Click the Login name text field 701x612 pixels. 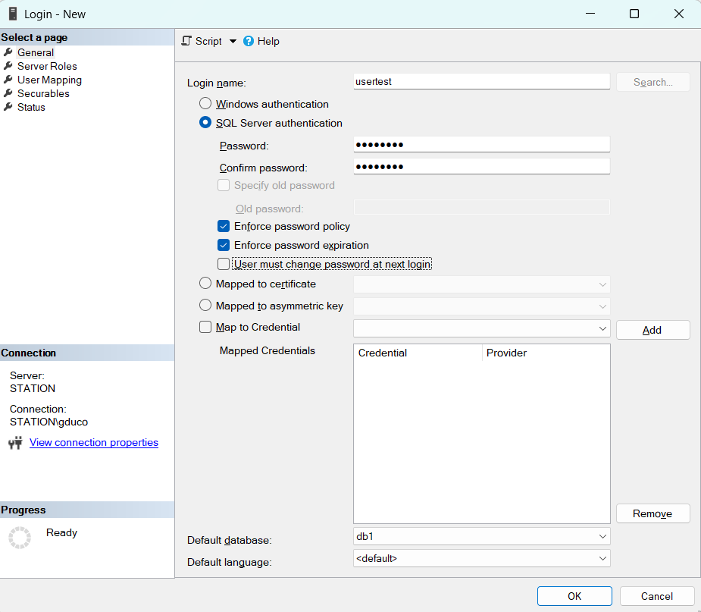pos(481,82)
